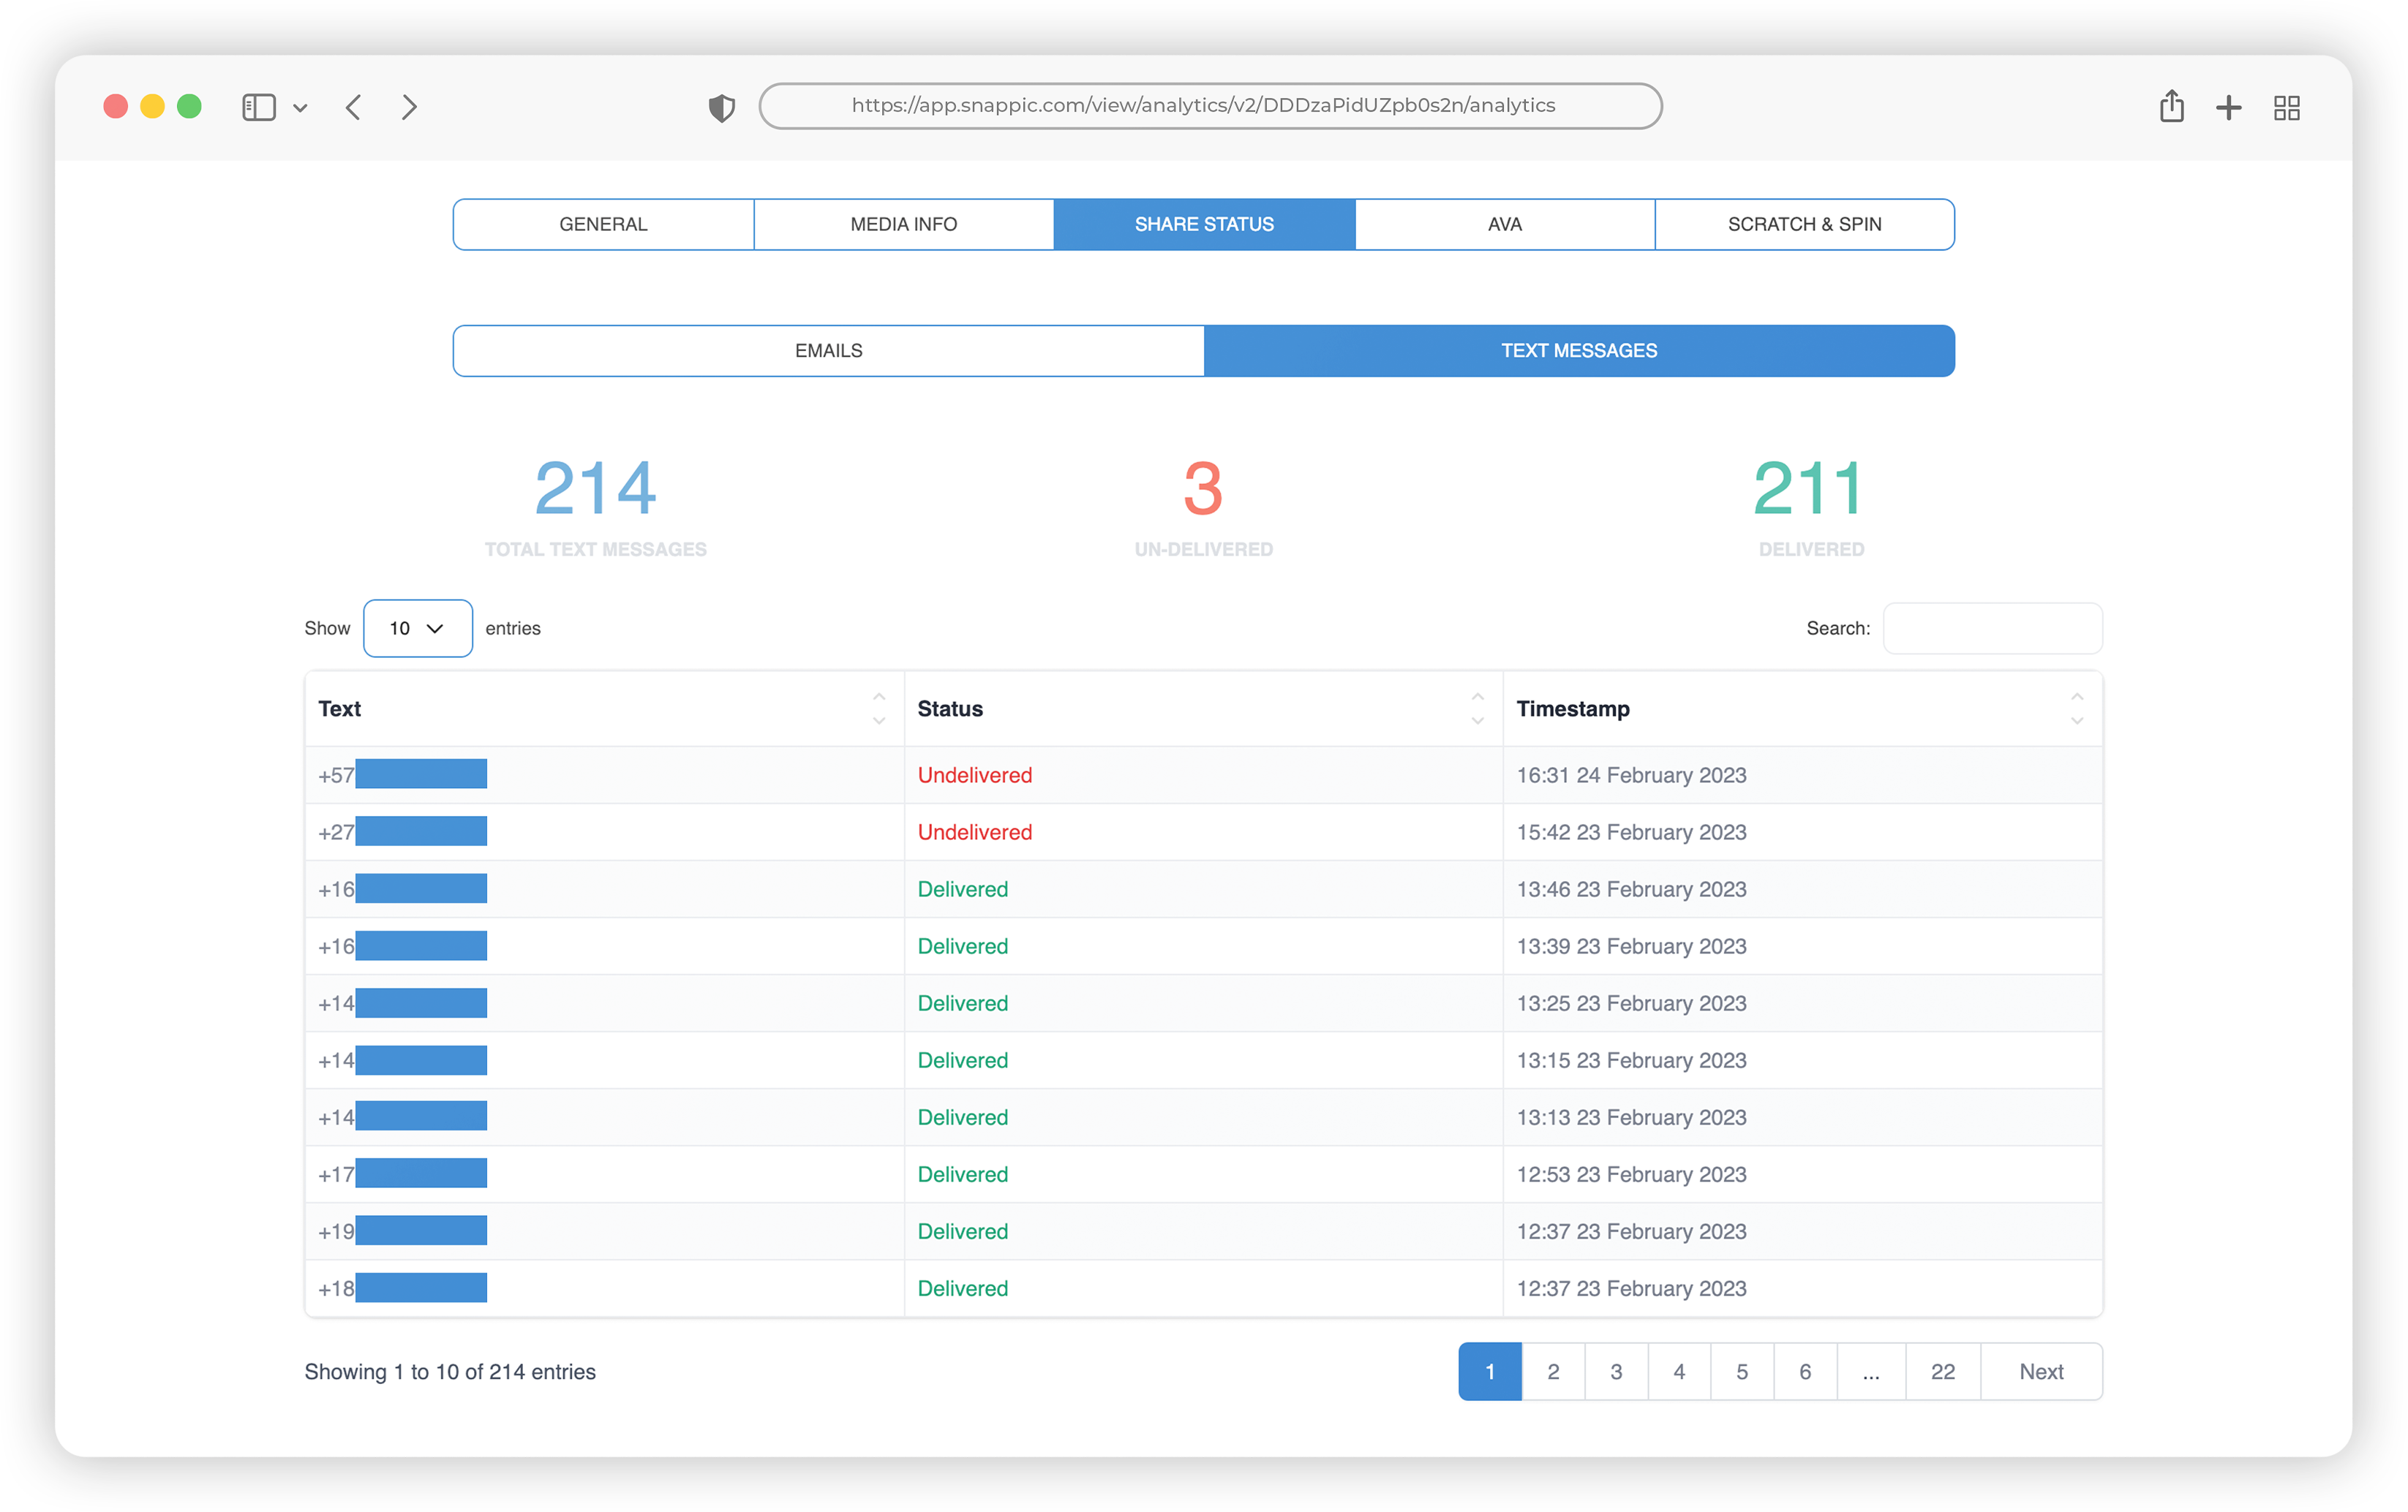Switch to the EMAILS toggle
The image size is (2408, 1512).
tap(828, 351)
